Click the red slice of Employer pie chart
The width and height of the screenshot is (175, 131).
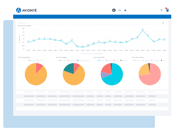pyautogui.click(x=38, y=68)
